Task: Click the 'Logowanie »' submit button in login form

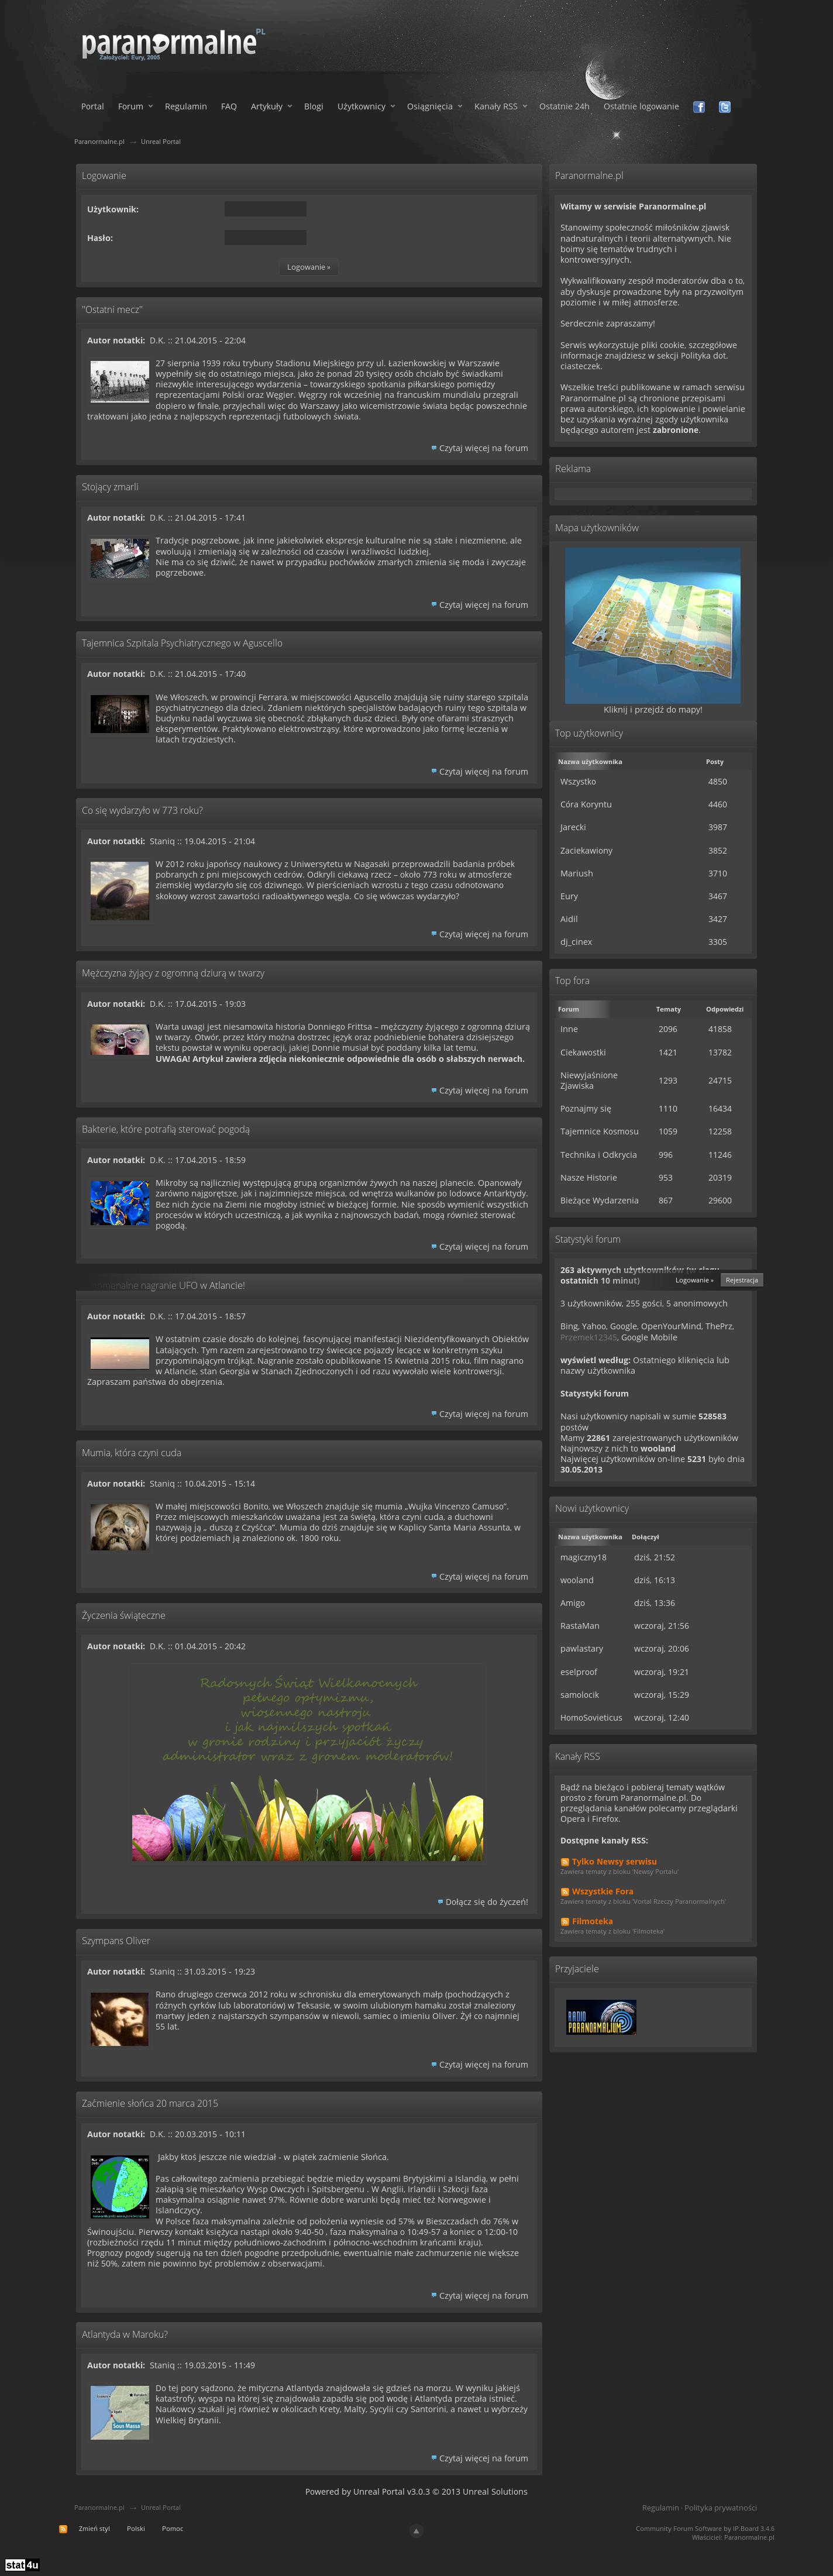Action: tap(308, 267)
